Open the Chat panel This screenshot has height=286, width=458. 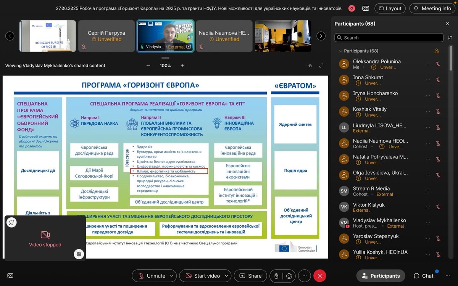tap(424, 276)
